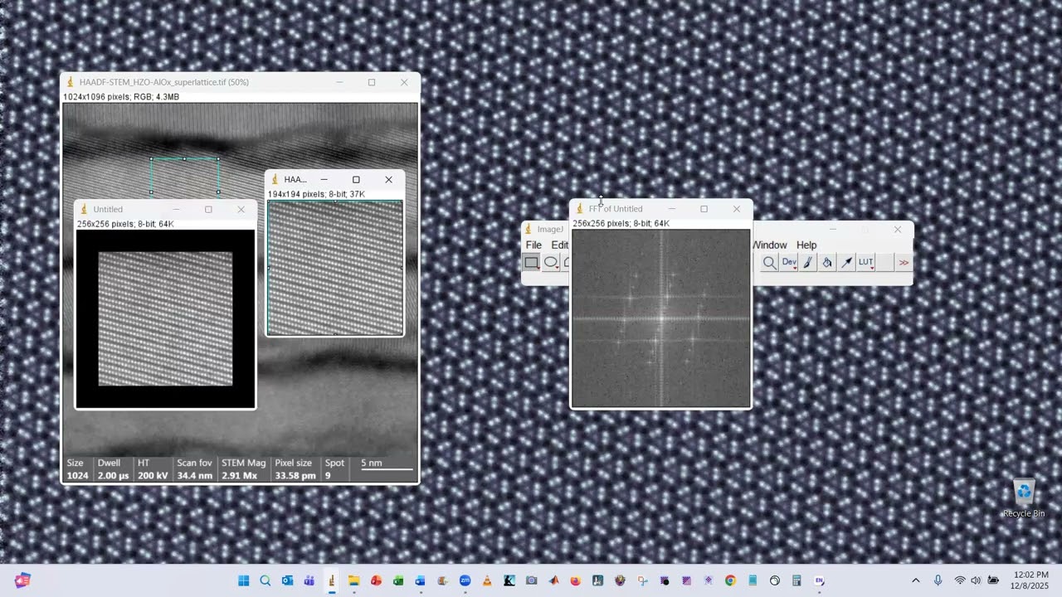Minimize the FFT of Untitled window
Image resolution: width=1062 pixels, height=597 pixels.
click(671, 209)
